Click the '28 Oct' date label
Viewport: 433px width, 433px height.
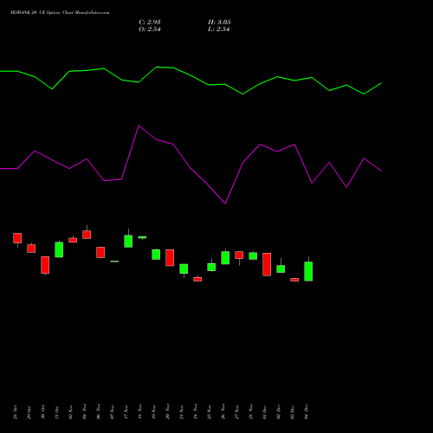pos(15,412)
